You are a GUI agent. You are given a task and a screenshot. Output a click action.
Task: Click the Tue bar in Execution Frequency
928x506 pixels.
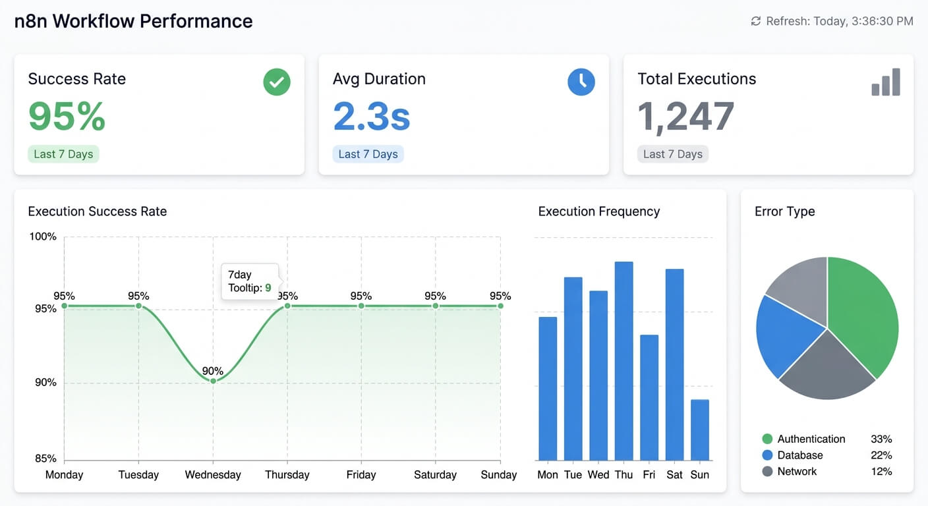pos(573,369)
